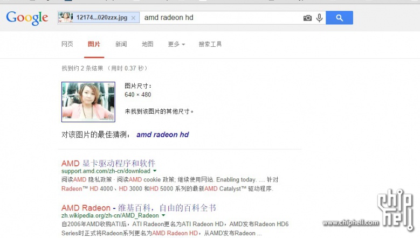Open AMD 显卡驱动程序和软件 result
420x238 pixels.
(108, 163)
